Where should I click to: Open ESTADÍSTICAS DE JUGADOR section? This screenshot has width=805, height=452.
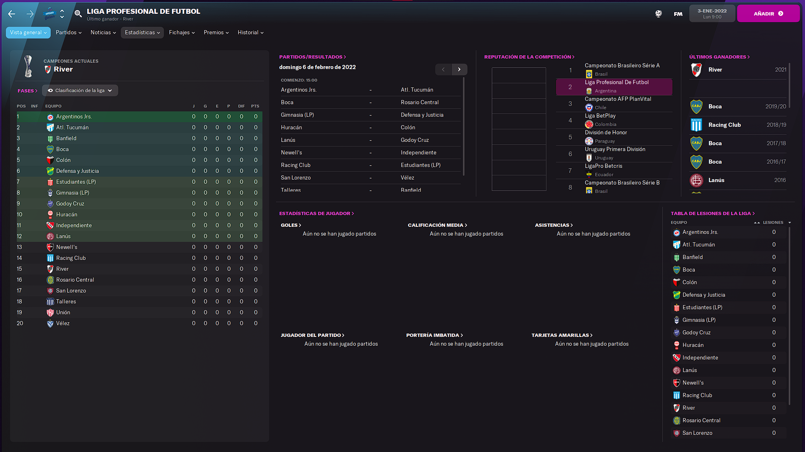(317, 213)
